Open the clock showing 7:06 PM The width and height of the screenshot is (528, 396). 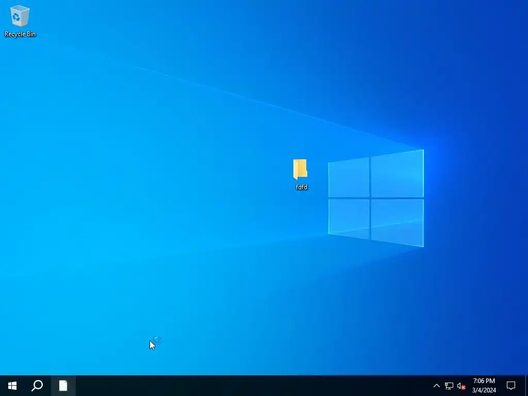click(484, 386)
